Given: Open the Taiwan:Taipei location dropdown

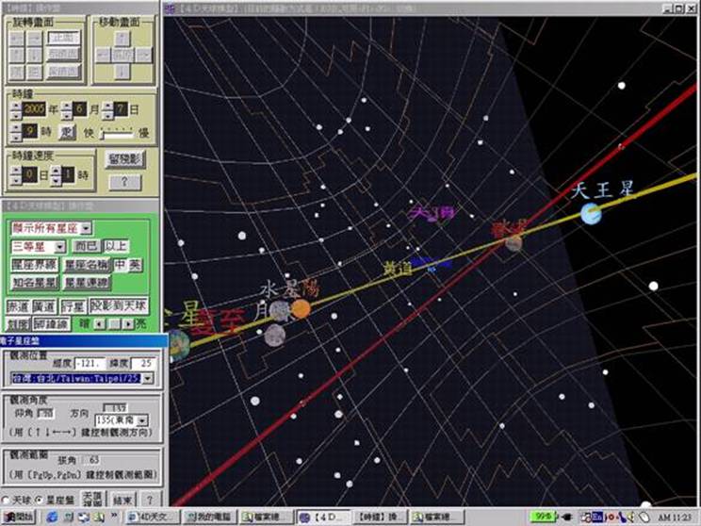Looking at the screenshot, I should click(148, 378).
